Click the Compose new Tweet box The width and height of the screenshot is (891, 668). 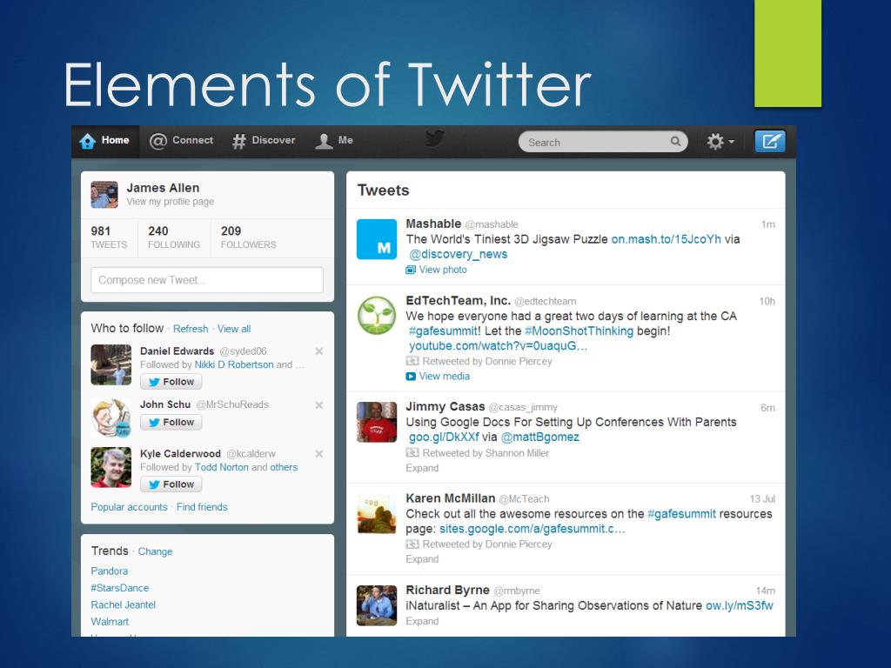(207, 280)
